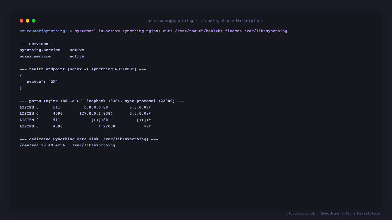Click the 'syncthing.service' text
392x220 pixels.
pyautogui.click(x=40, y=50)
